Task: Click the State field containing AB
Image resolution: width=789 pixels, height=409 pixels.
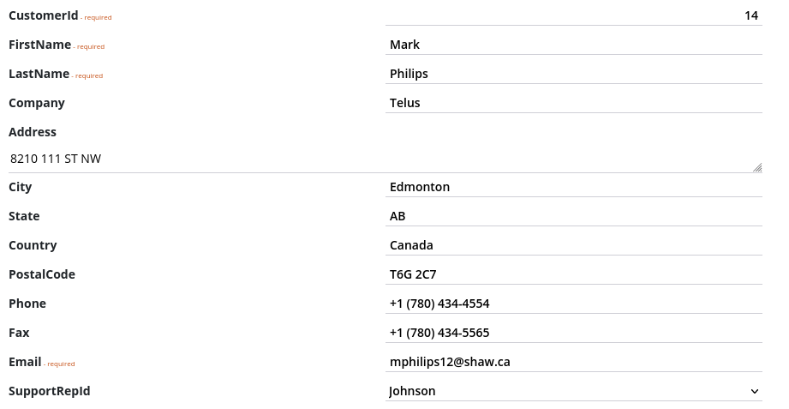Action: point(574,217)
